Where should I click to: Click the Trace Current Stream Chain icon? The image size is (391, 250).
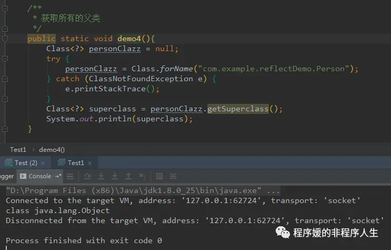[x=173, y=177]
